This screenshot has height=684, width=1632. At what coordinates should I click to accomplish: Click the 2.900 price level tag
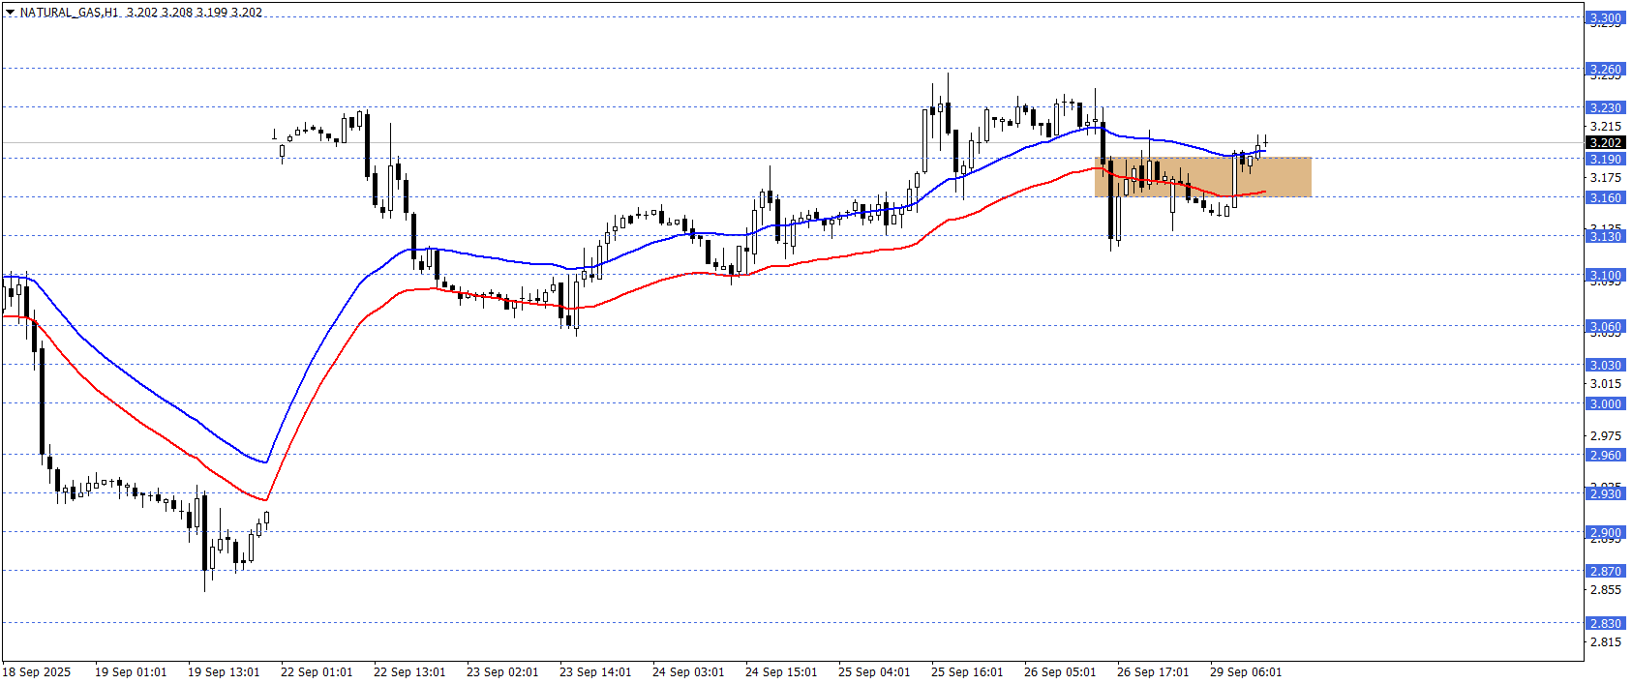click(x=1605, y=532)
